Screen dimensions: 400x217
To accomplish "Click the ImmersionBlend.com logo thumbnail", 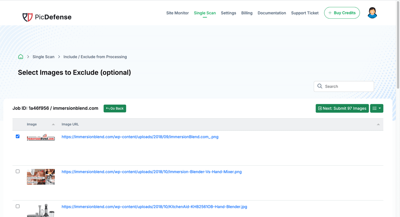I will pyautogui.click(x=41, y=138).
